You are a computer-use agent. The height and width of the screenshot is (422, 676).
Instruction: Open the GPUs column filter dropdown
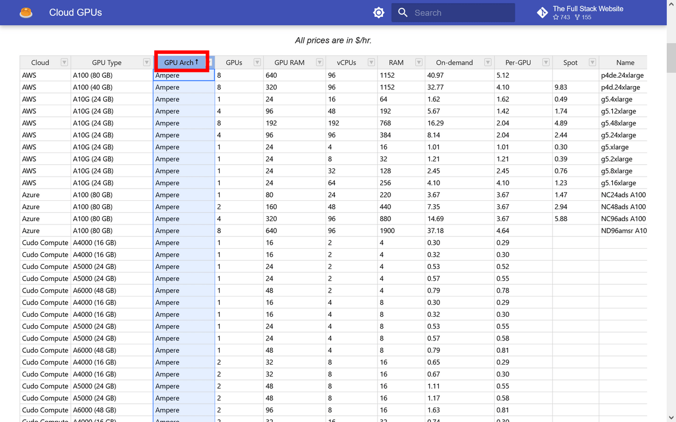[257, 62]
